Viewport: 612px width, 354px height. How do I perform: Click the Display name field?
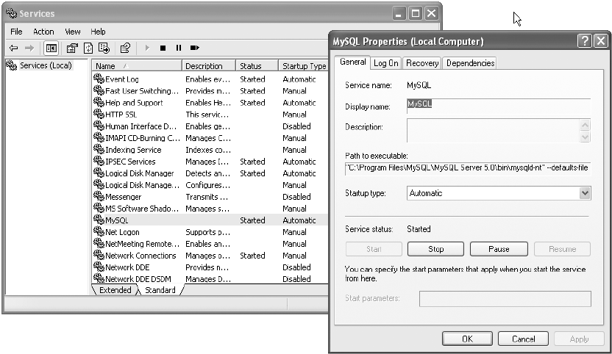pos(499,105)
